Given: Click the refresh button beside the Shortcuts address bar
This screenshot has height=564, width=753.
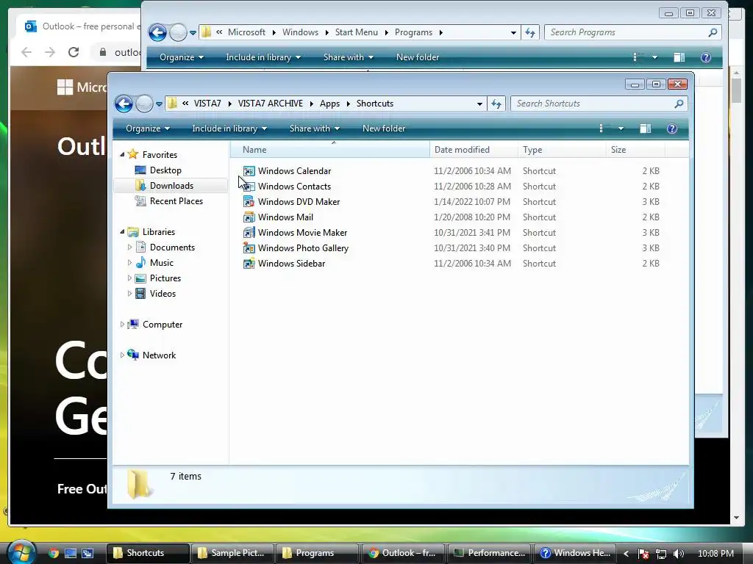Looking at the screenshot, I should coord(496,104).
